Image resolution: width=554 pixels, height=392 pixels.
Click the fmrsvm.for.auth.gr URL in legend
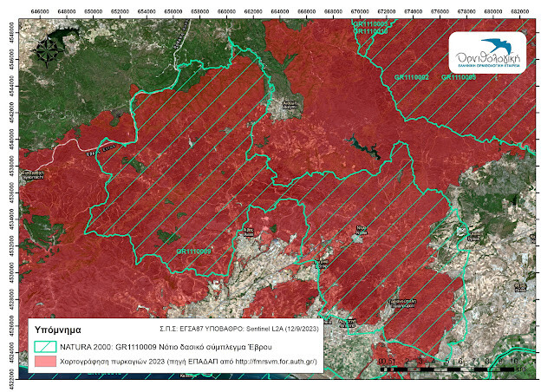[x=276, y=362]
